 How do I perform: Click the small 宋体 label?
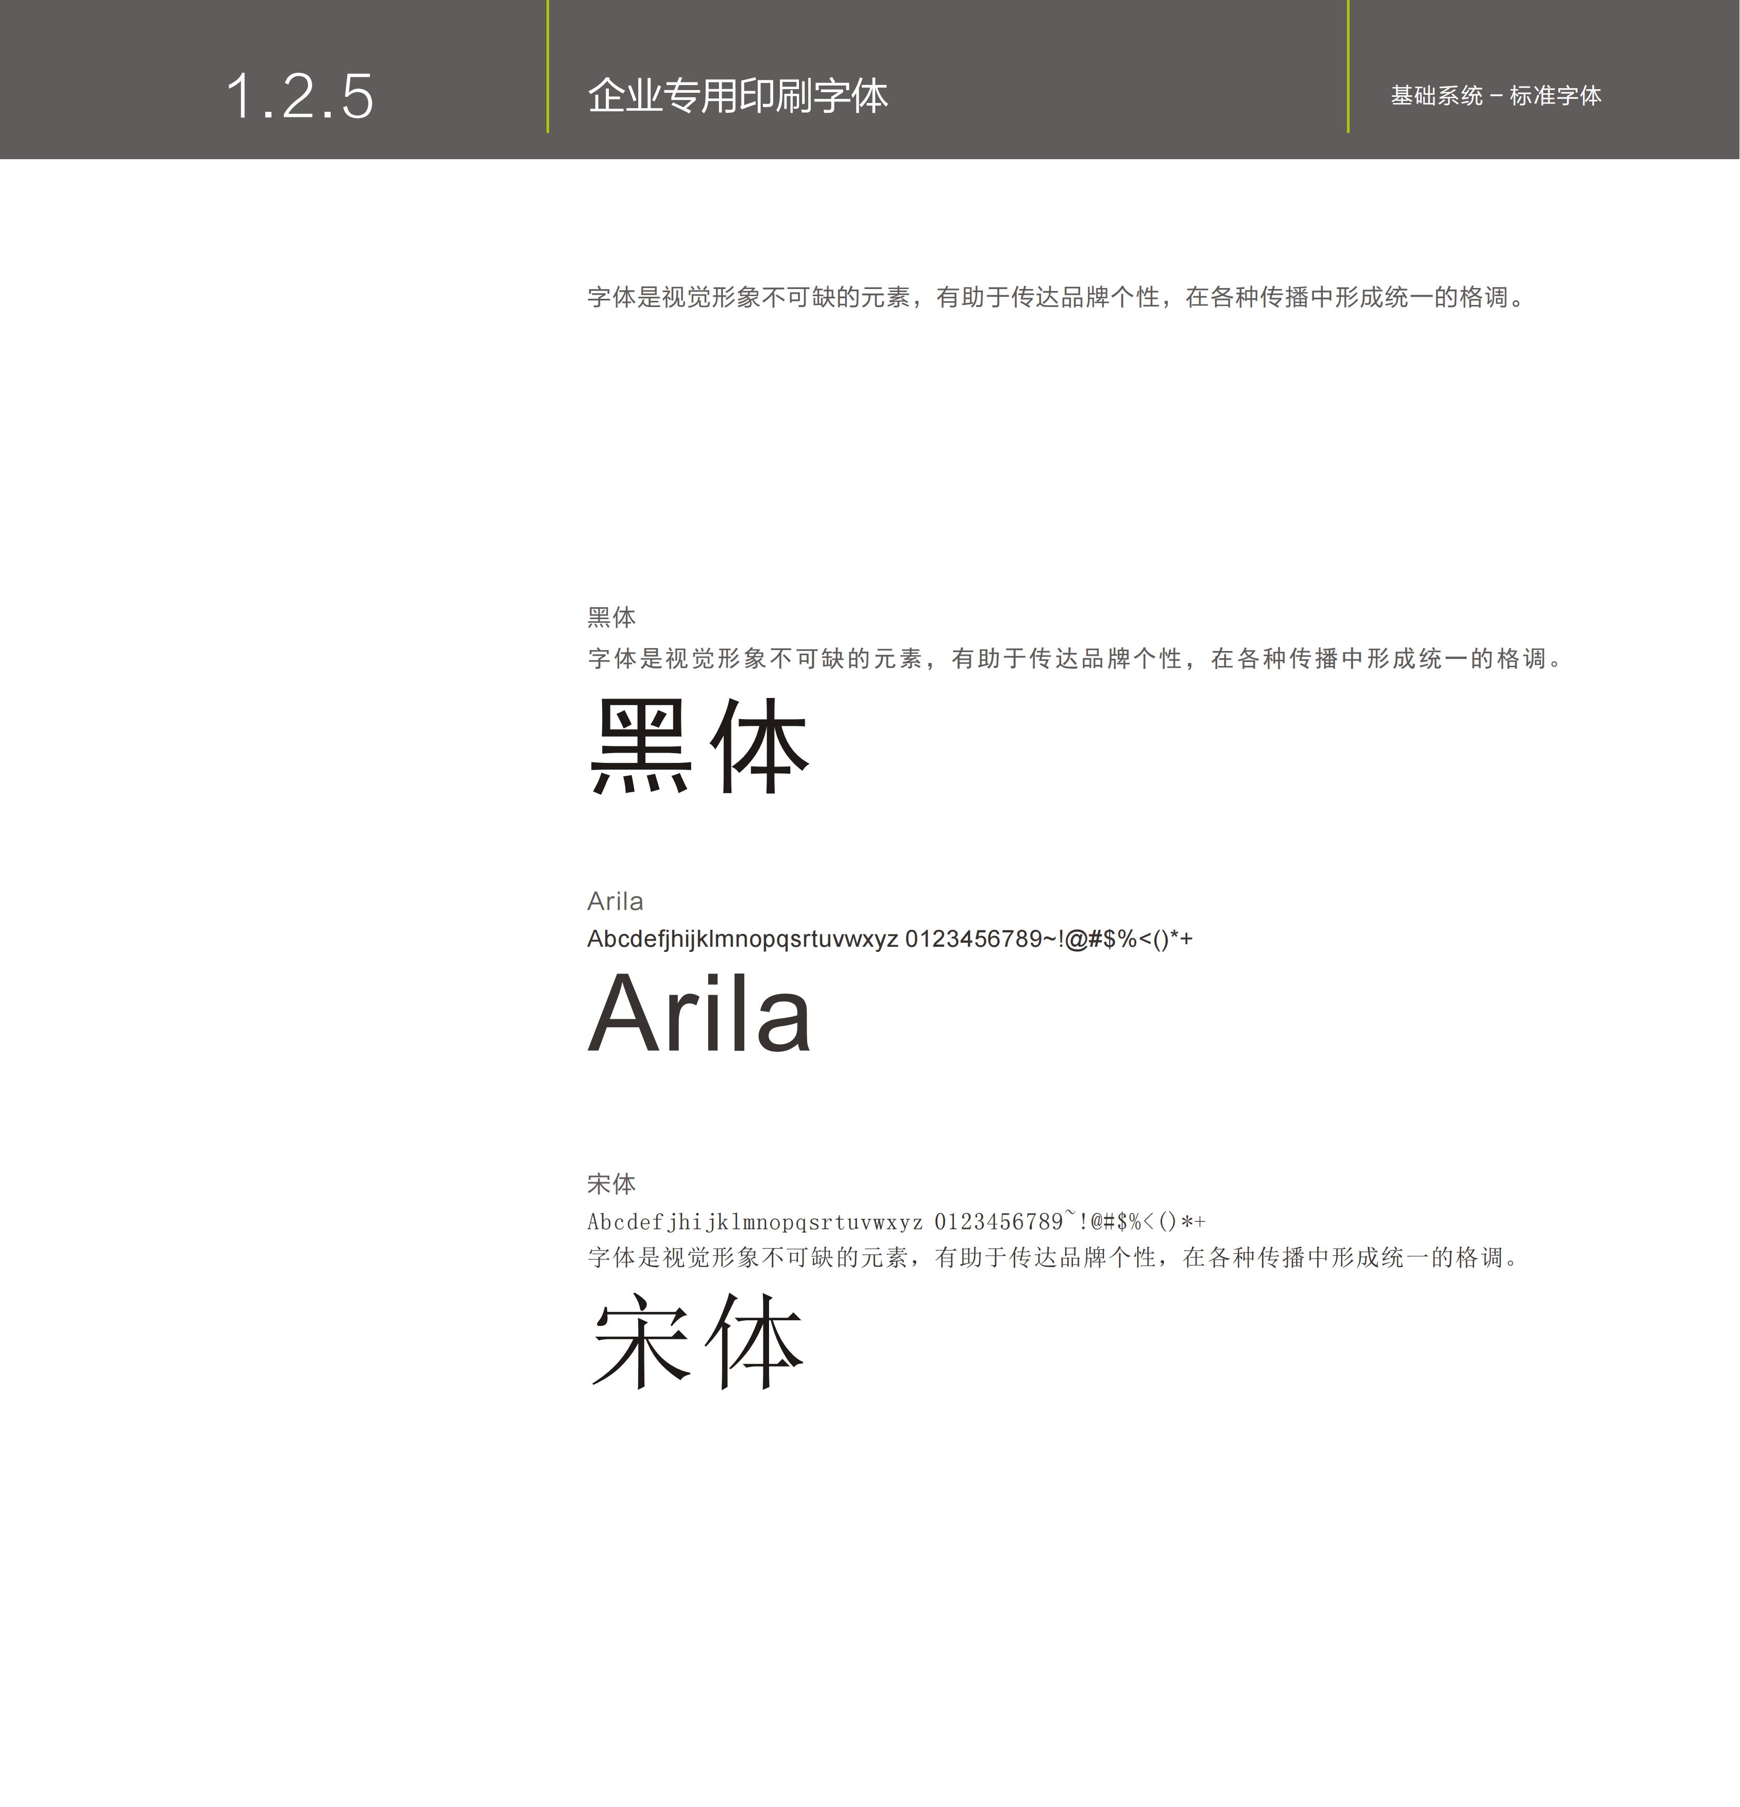[611, 1184]
